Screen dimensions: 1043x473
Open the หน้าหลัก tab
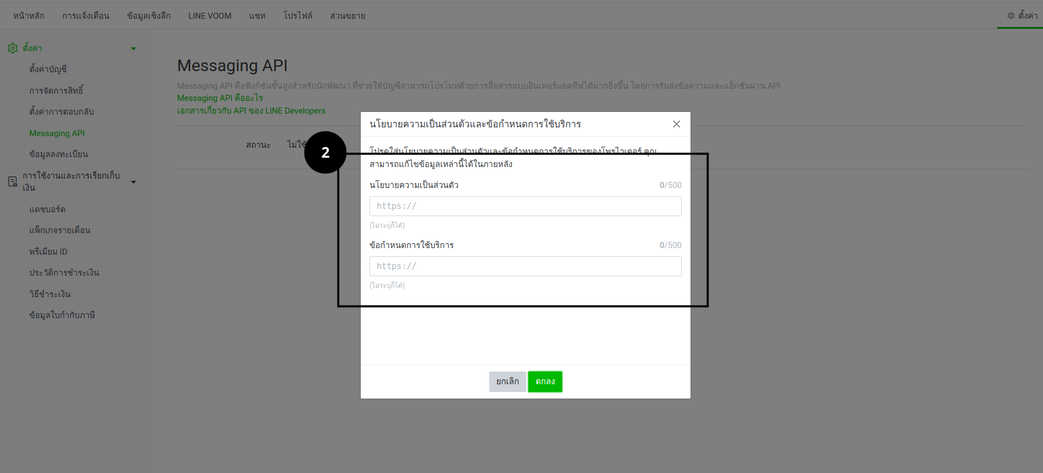(29, 15)
